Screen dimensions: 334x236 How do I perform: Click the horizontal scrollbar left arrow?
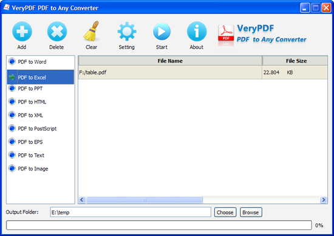coord(82,200)
